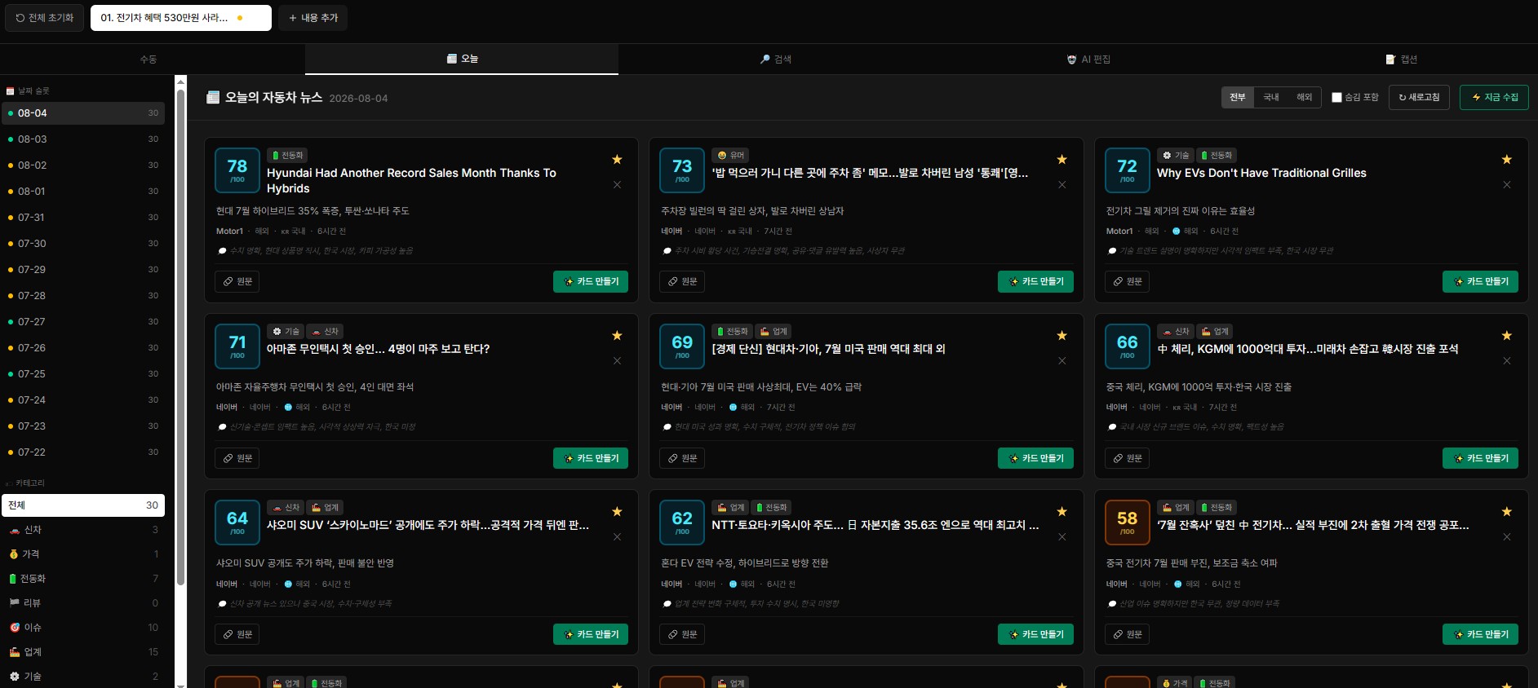Add new content with 내용 추가
This screenshot has width=1538, height=688.
313,18
